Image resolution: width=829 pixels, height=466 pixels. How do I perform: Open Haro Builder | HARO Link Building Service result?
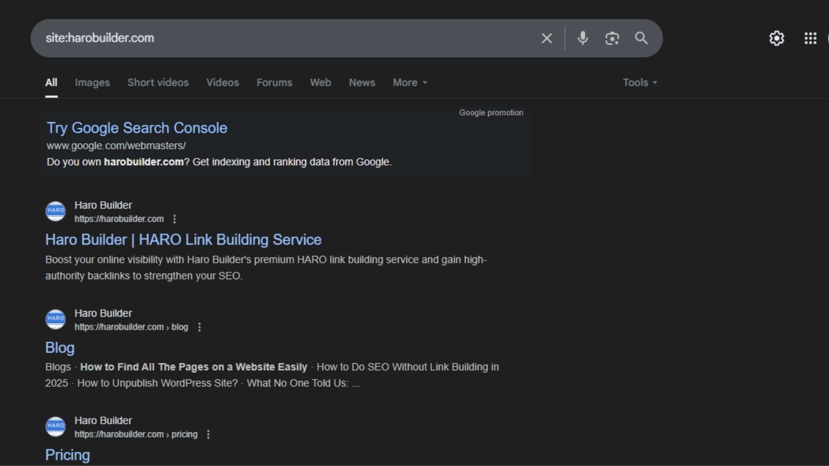pos(184,240)
